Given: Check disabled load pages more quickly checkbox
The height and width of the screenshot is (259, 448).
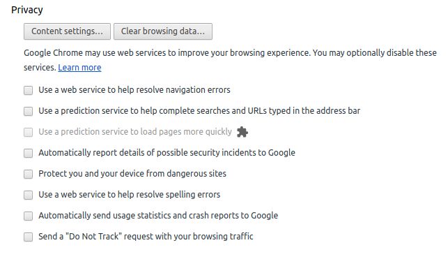Looking at the screenshot, I should (29, 132).
